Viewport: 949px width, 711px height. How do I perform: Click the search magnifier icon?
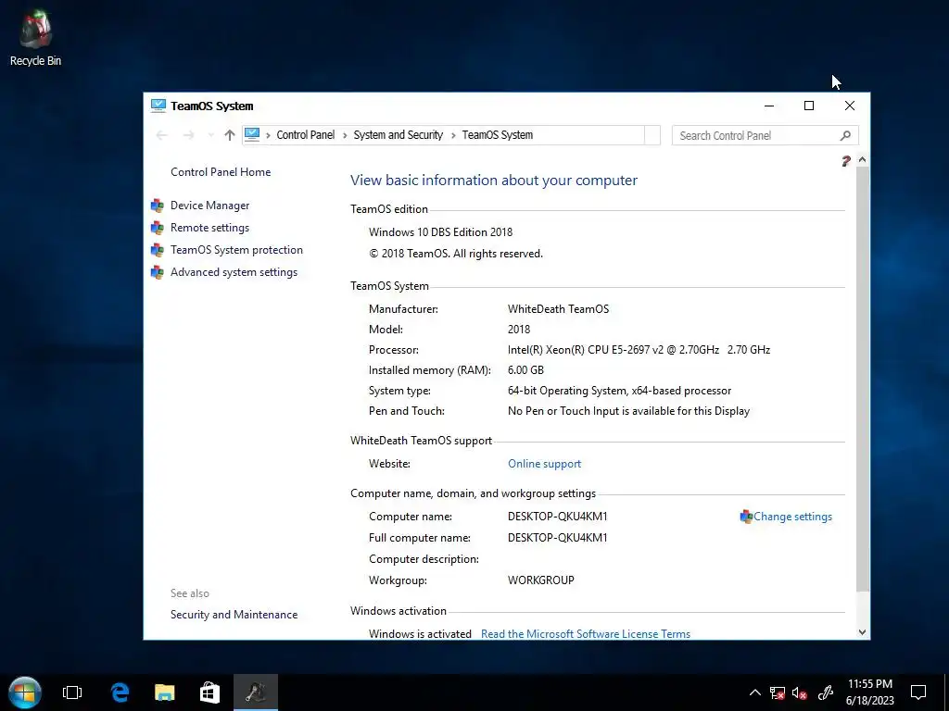tap(845, 135)
